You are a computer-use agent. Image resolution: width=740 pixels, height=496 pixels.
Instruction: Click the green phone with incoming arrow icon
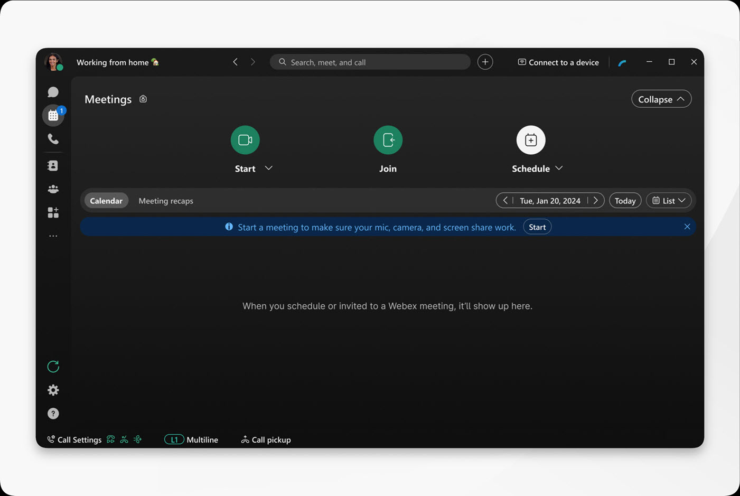(x=124, y=439)
